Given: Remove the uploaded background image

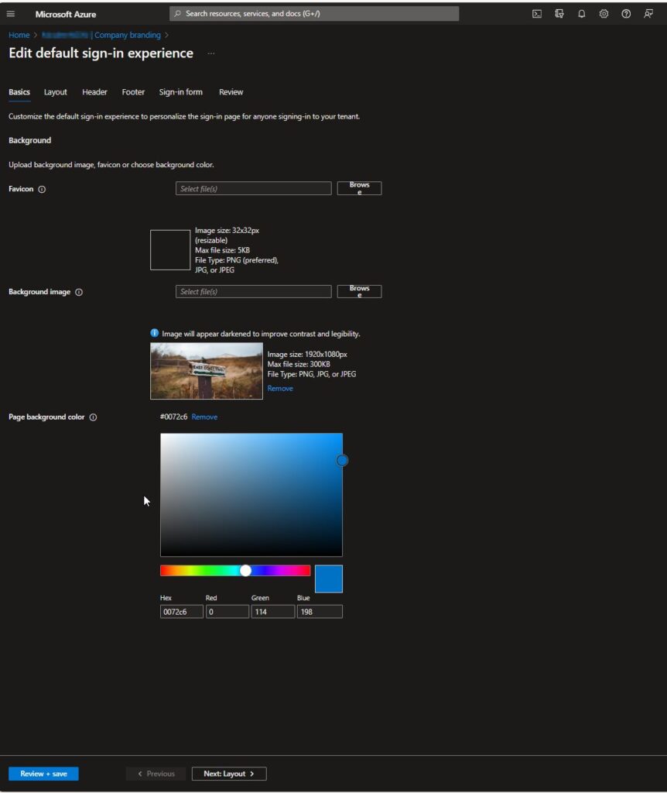Looking at the screenshot, I should coord(279,388).
